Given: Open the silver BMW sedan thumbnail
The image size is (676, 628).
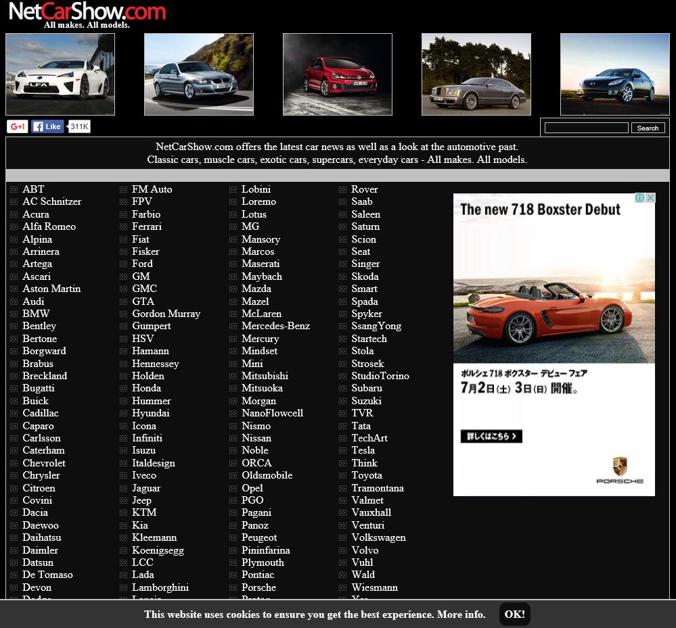Looking at the screenshot, I should point(199,74).
